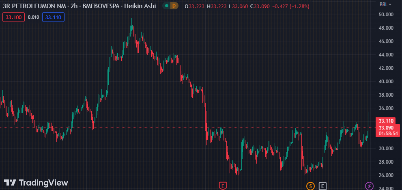Click the orange D data status badge
The height and width of the screenshot is (190, 402).
point(174,6)
